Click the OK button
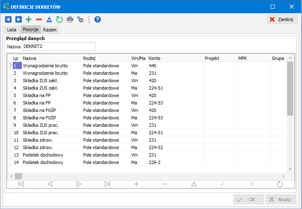The image size is (302, 209). 249,199
